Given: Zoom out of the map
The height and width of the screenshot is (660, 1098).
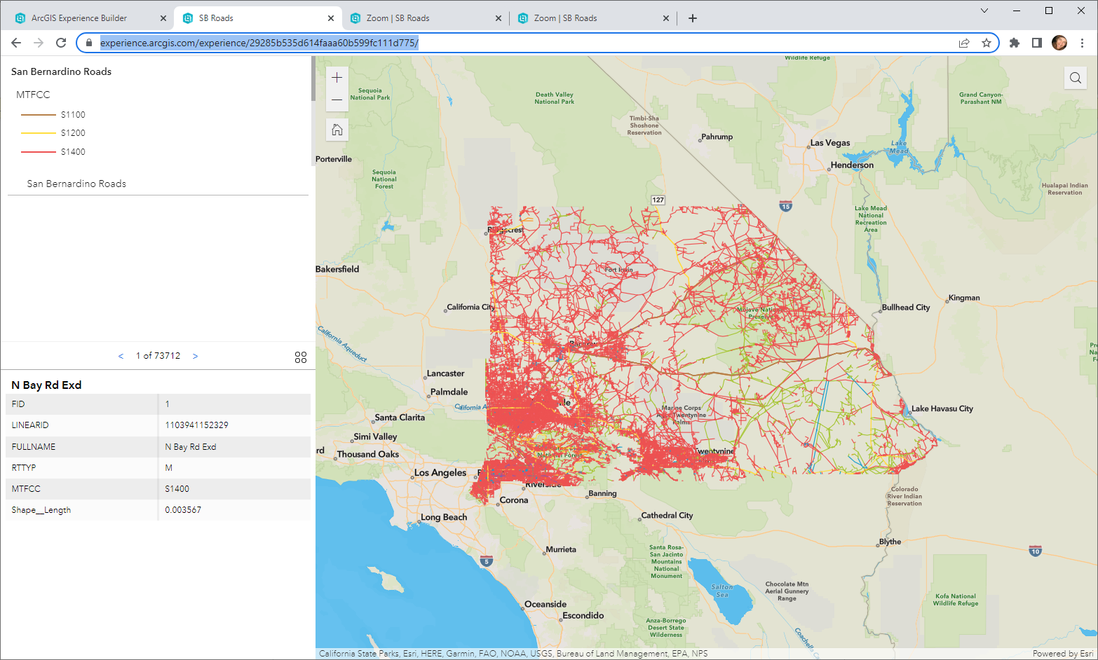Looking at the screenshot, I should click(337, 99).
